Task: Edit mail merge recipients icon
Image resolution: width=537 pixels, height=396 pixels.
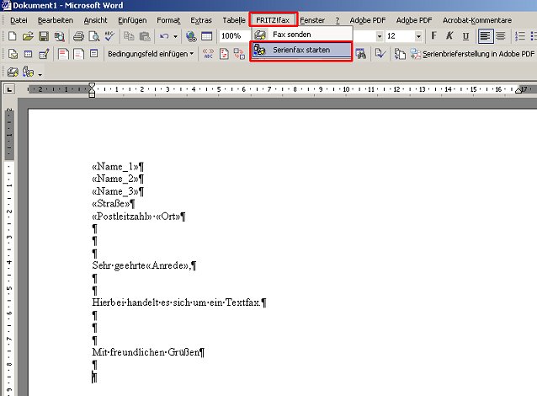Action: [44, 54]
